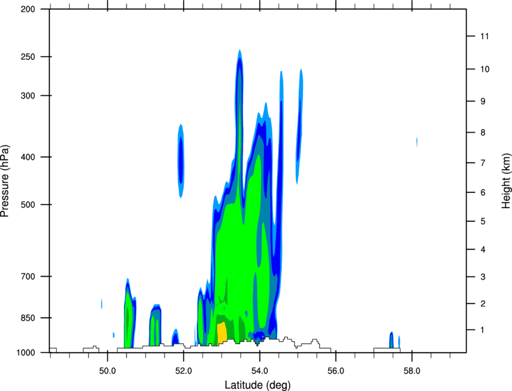
Task: Select pressure tick label 250
Action: click(x=28, y=57)
